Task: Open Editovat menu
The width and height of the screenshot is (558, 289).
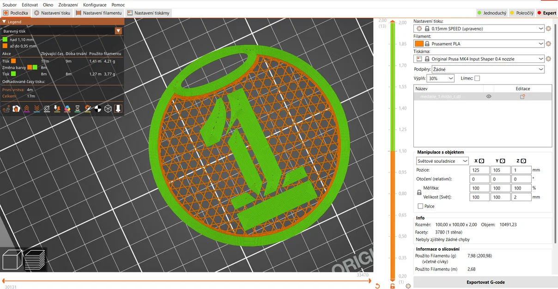Action: (x=30, y=5)
